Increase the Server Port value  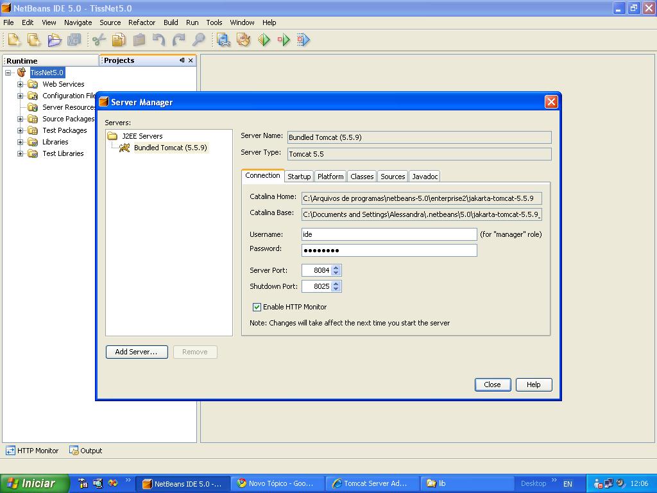click(x=336, y=268)
